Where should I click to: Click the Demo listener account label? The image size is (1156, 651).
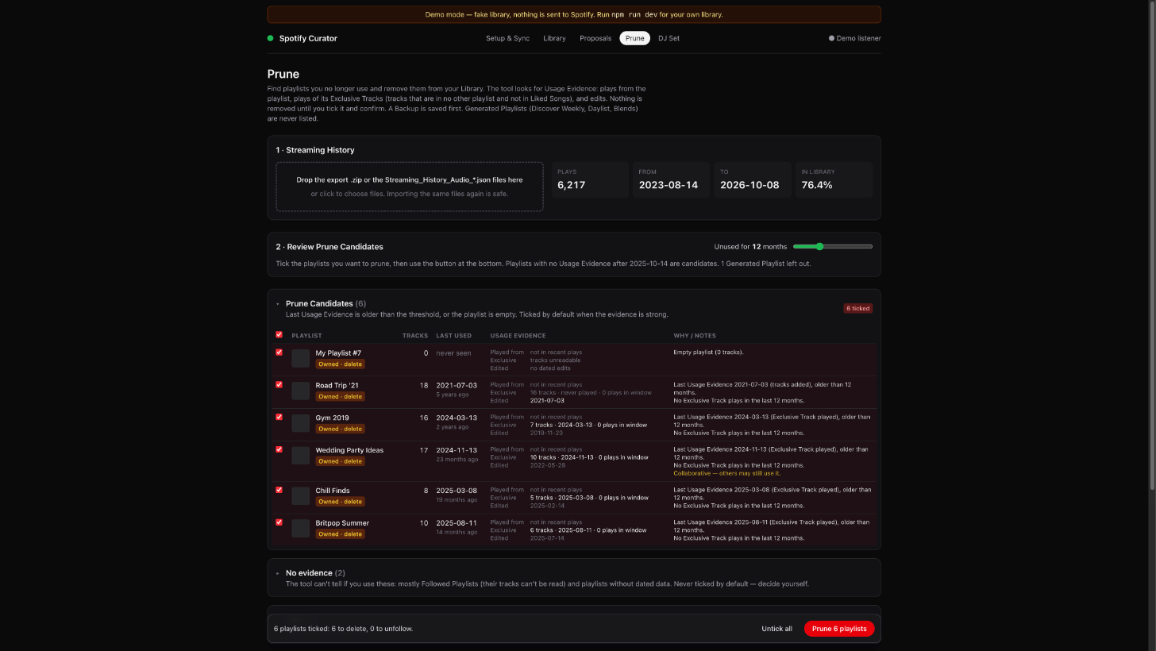(x=858, y=38)
